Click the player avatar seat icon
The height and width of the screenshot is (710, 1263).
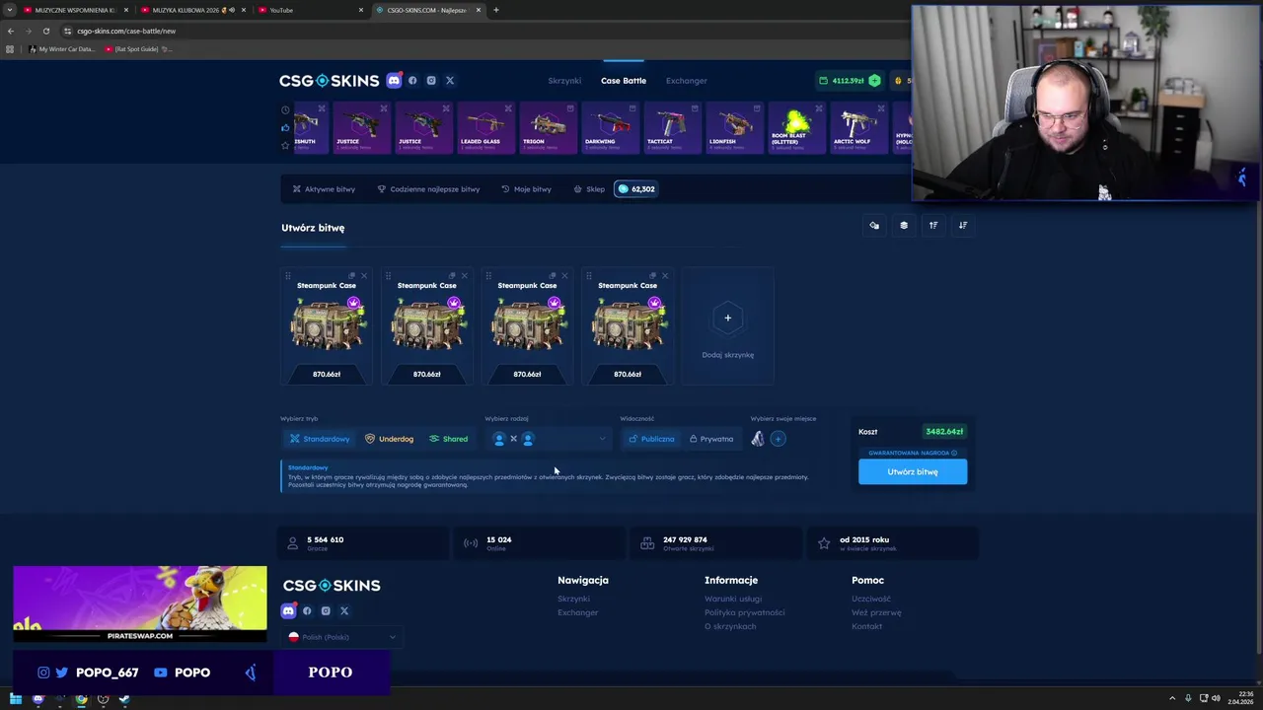point(758,439)
